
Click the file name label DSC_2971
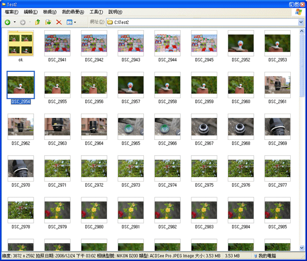57,185
